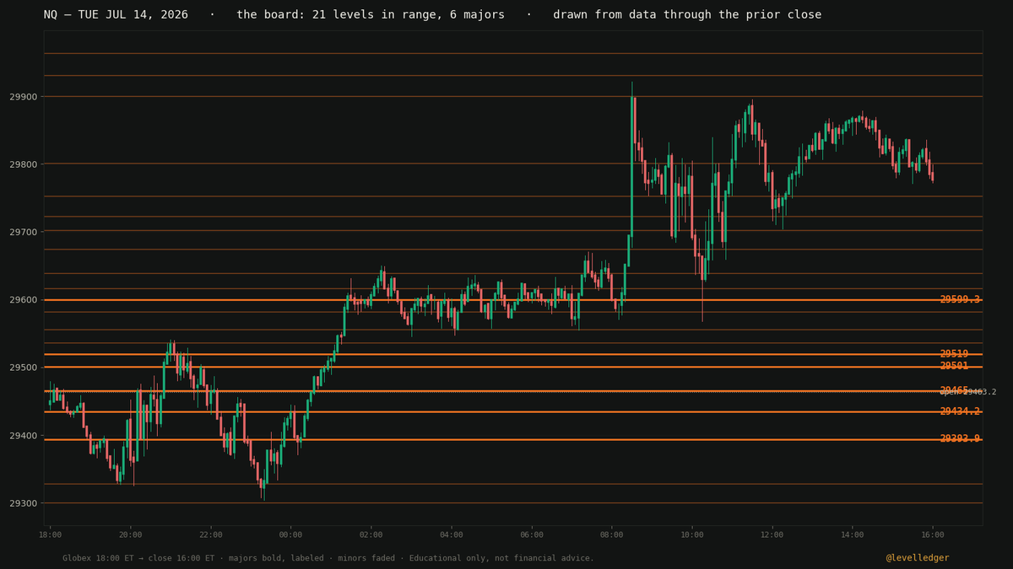Click the 29600 price axis label
Viewport: 1013px width, 569px height.
[x=22, y=300]
